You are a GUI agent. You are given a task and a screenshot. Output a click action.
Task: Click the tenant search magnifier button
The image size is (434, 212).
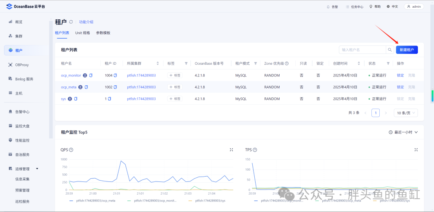pyautogui.click(x=390, y=50)
